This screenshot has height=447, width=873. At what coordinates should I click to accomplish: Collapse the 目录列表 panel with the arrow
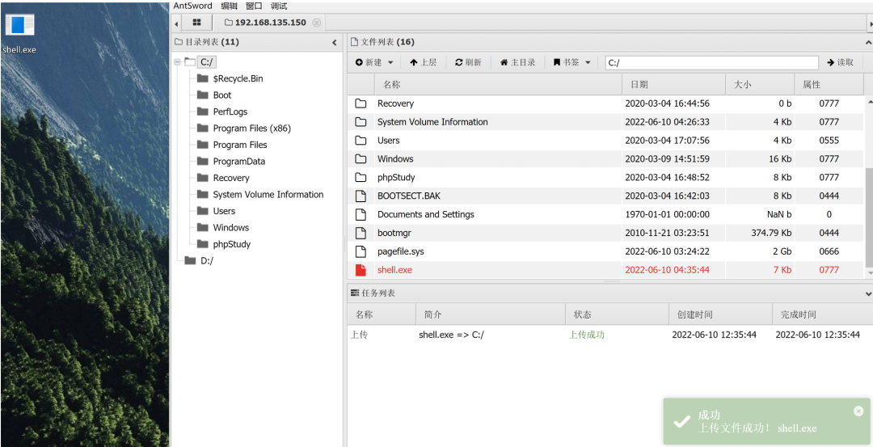pos(335,42)
